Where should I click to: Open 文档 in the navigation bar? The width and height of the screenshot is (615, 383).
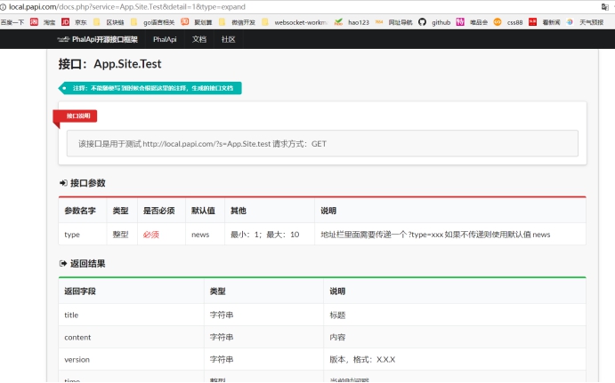[199, 39]
